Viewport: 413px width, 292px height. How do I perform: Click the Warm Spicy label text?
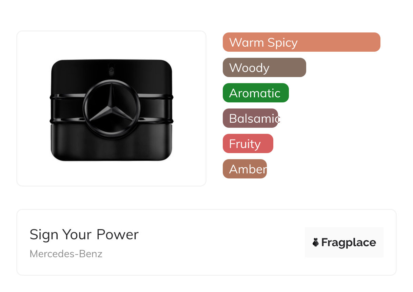pyautogui.click(x=263, y=43)
